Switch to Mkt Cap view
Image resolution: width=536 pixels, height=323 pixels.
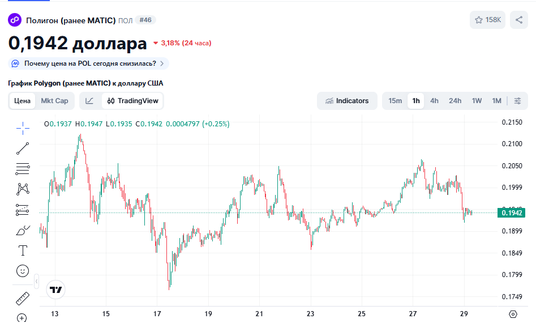point(54,101)
